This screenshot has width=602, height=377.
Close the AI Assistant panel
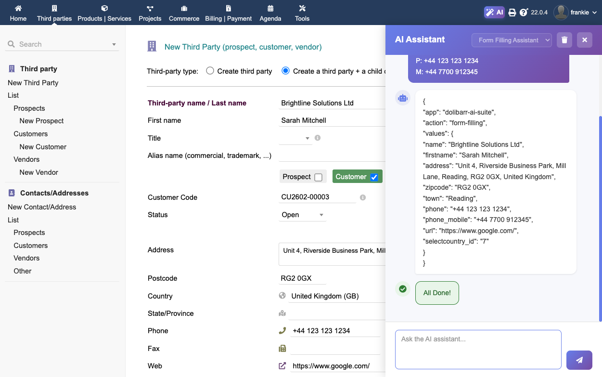(585, 40)
